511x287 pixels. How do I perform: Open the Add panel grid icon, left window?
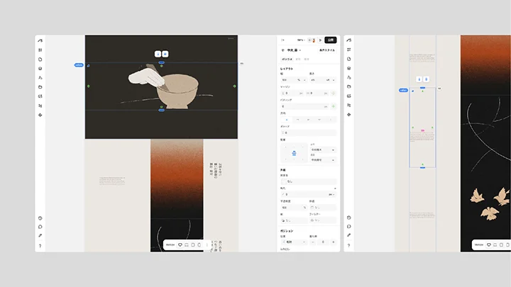click(40, 50)
